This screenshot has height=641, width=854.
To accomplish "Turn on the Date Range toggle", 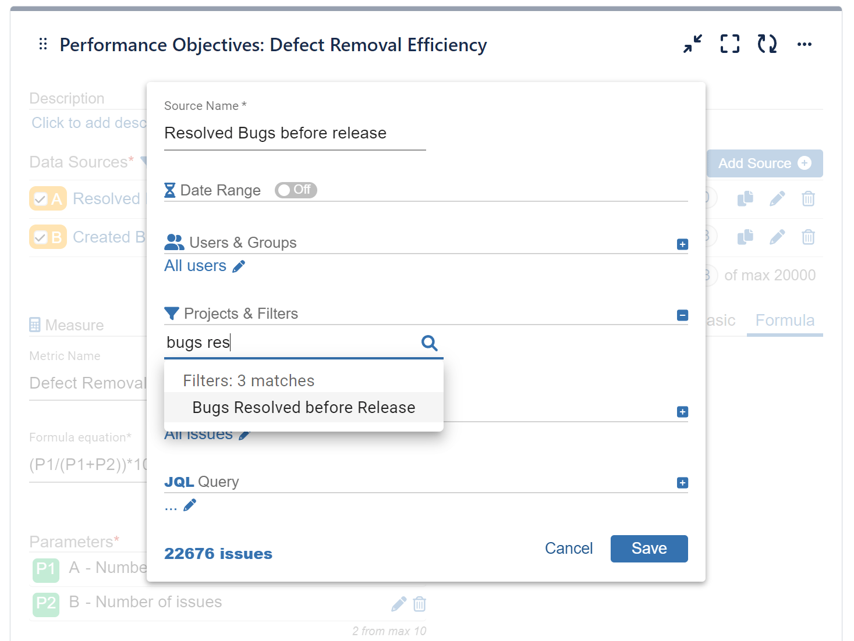I will point(296,190).
